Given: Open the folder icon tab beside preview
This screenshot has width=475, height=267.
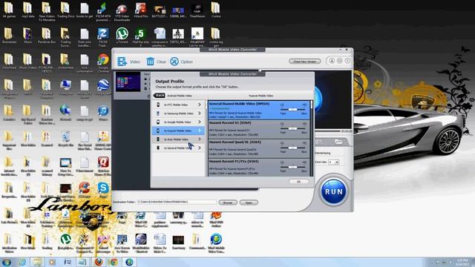Looking at the screenshot, I should click(x=338, y=142).
